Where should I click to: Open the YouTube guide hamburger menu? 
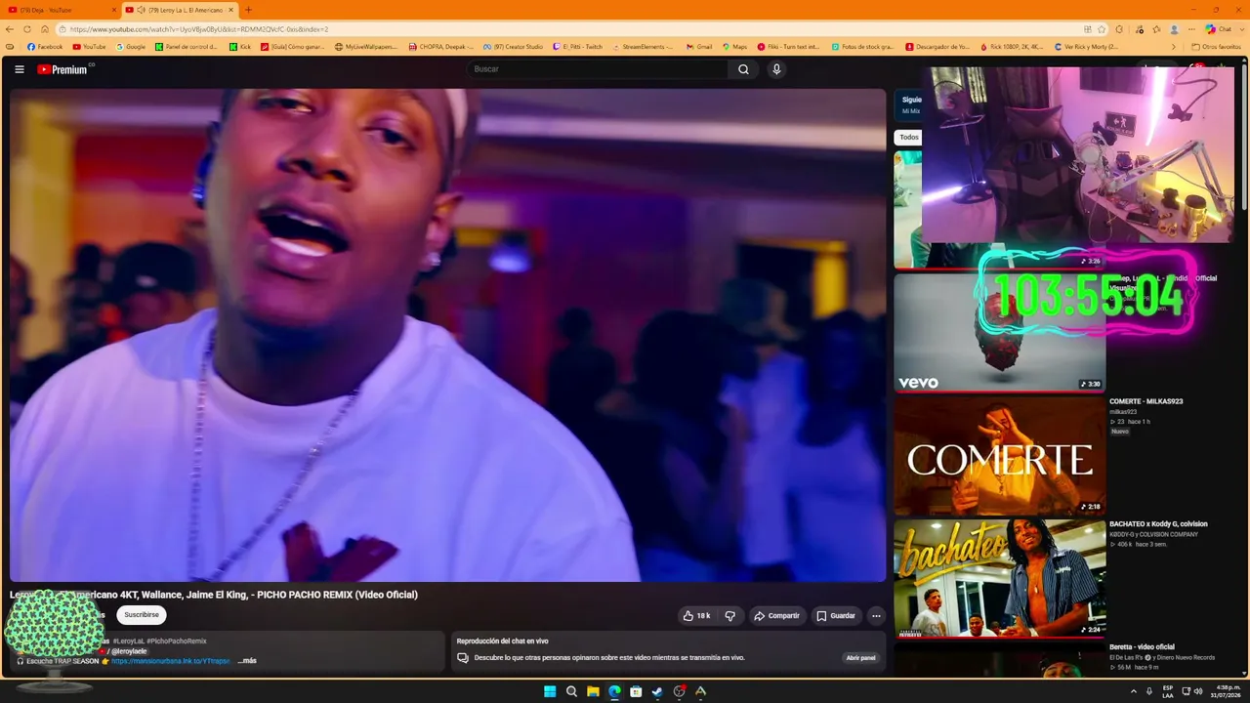tap(20, 69)
